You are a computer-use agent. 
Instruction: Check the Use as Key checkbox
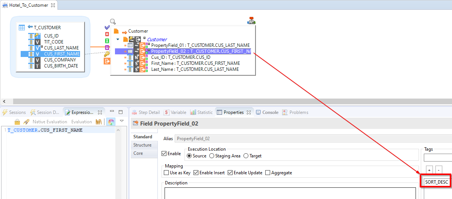pyautogui.click(x=167, y=173)
